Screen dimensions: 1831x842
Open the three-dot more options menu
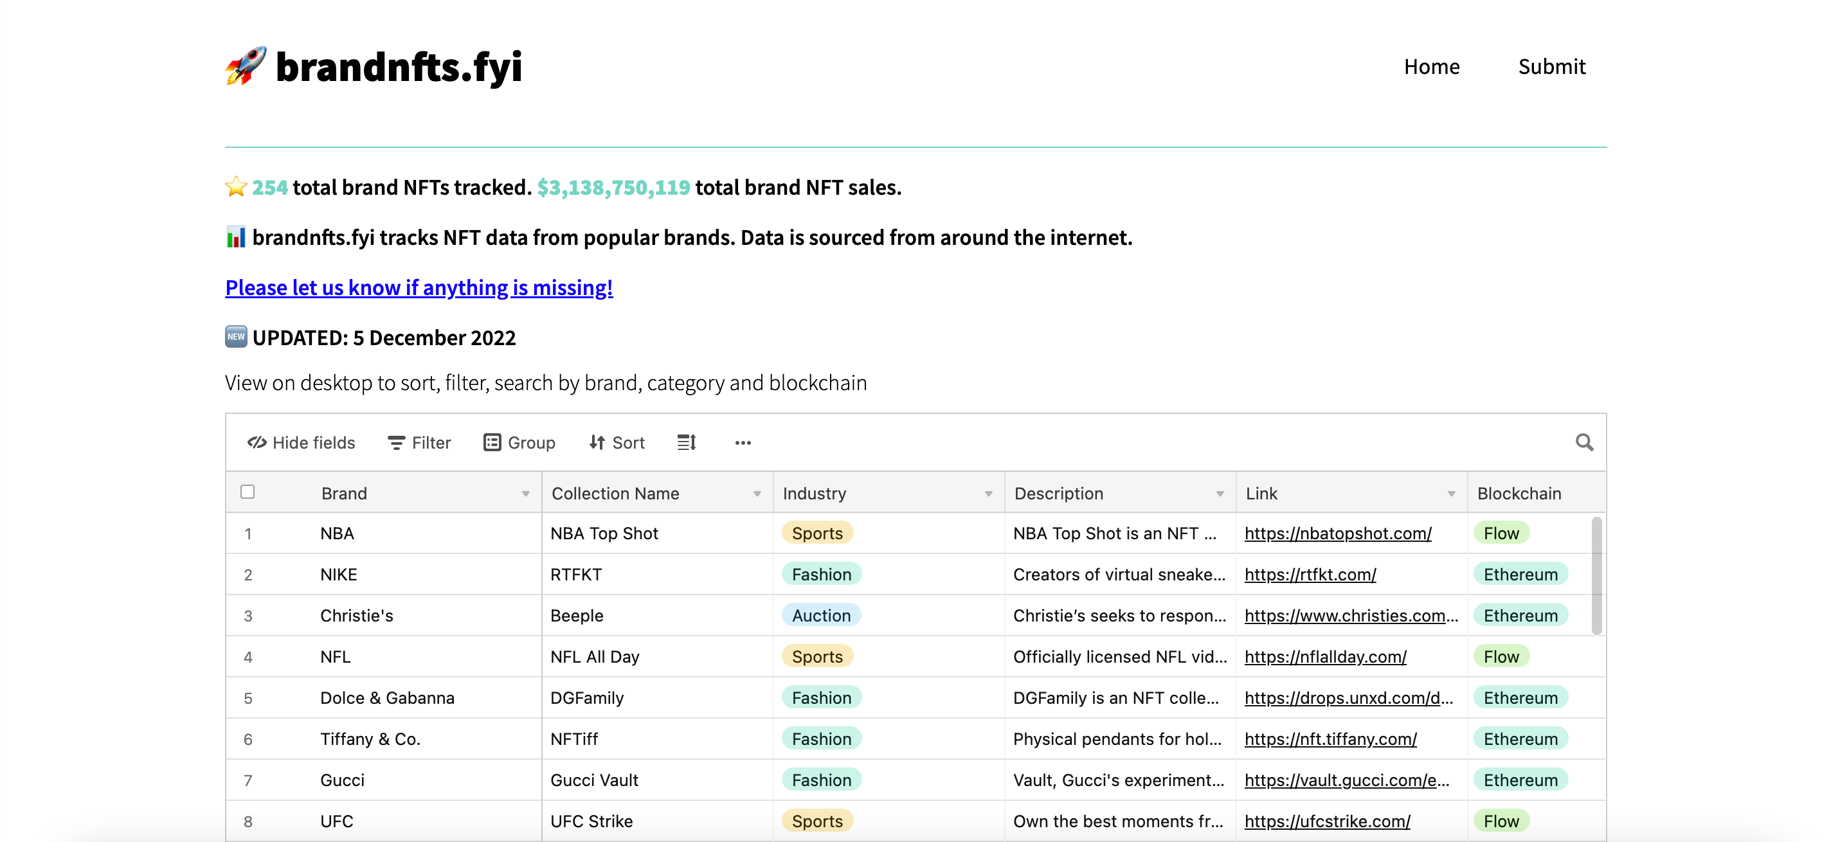click(x=743, y=443)
